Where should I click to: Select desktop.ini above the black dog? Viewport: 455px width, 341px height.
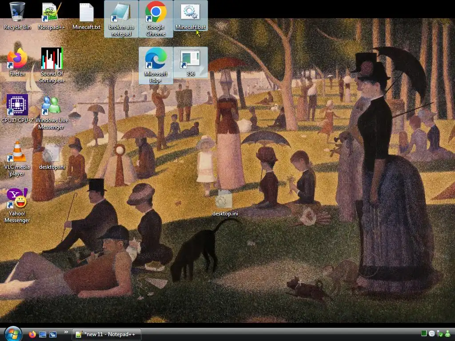click(x=225, y=202)
